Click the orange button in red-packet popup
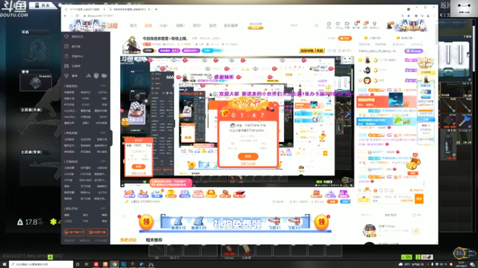The width and height of the screenshot is (478, 268). pyautogui.click(x=248, y=156)
